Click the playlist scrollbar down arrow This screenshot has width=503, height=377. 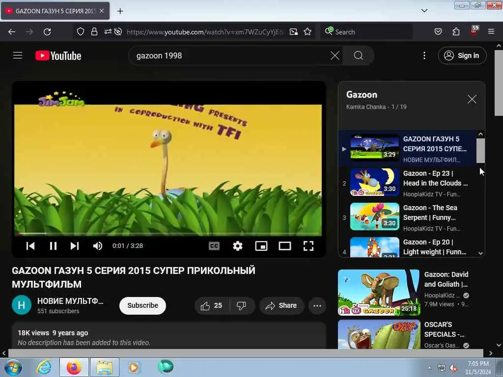coord(480,253)
